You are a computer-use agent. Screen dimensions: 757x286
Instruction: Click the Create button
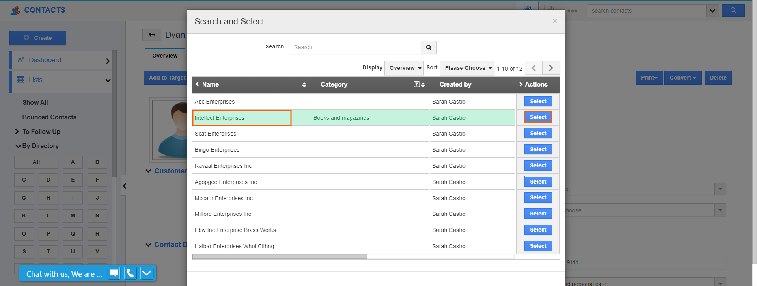[38, 38]
